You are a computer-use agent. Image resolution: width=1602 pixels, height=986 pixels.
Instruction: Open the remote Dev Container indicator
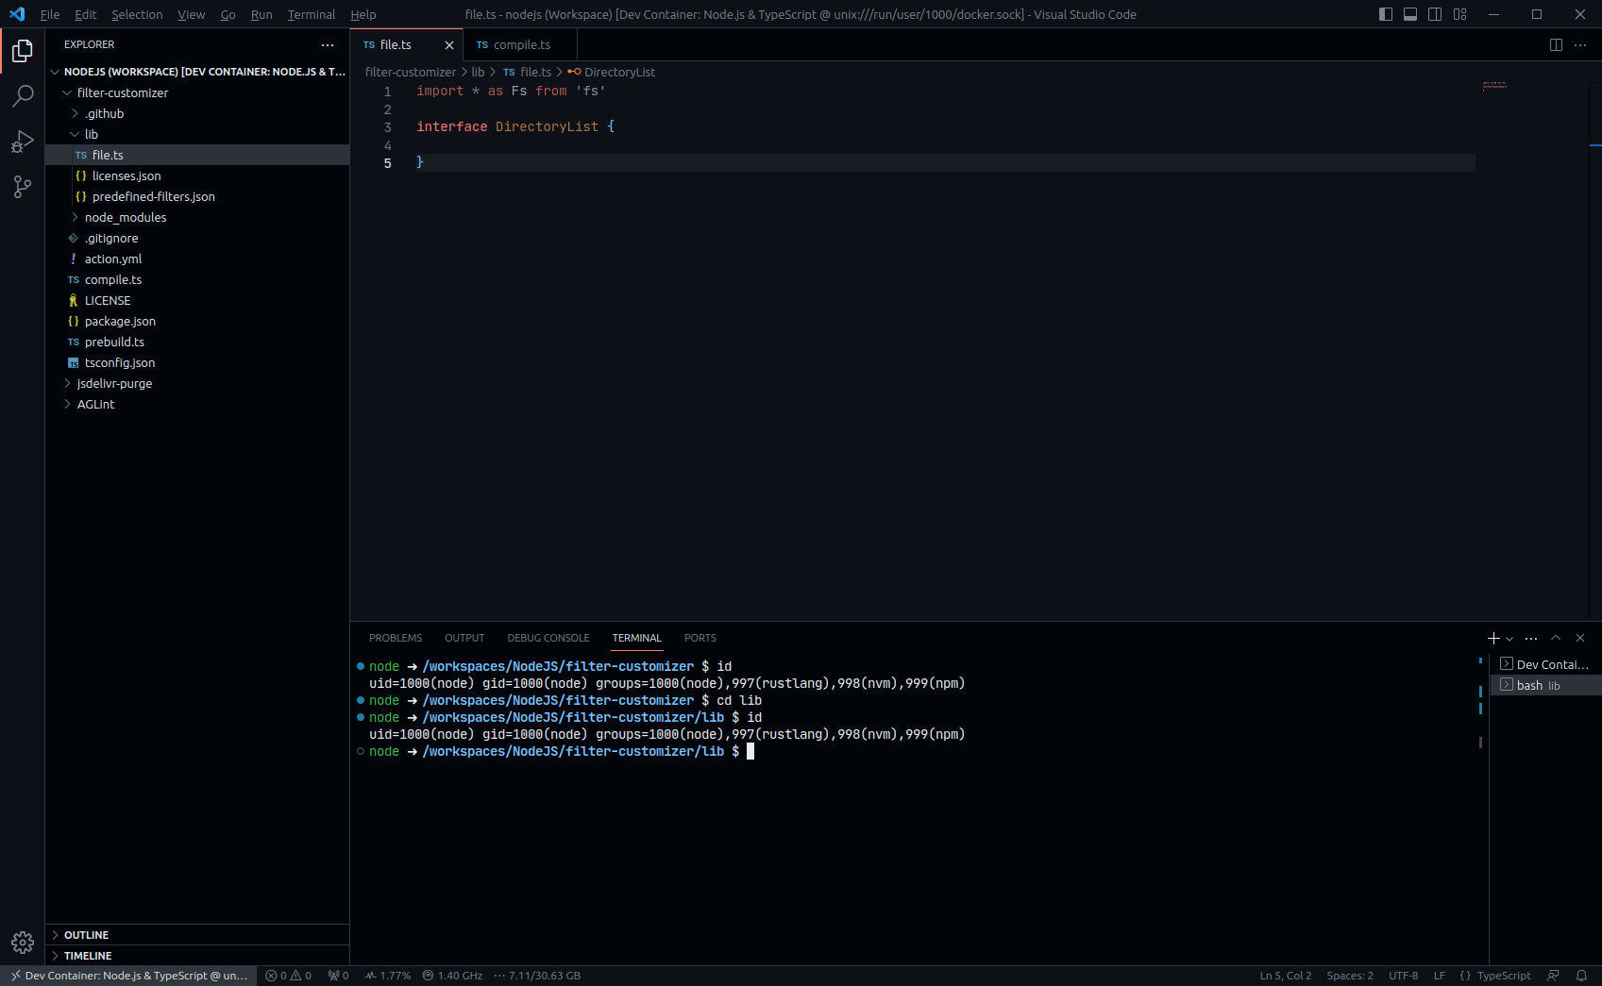127,976
